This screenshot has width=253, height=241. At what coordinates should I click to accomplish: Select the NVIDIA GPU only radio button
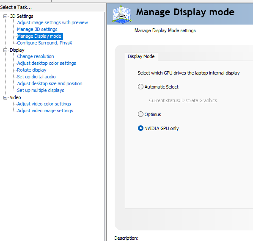click(x=140, y=128)
